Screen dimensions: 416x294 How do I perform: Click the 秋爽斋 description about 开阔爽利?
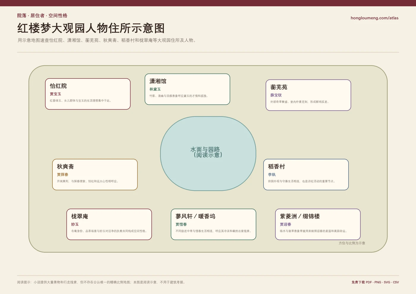[x=88, y=181]
